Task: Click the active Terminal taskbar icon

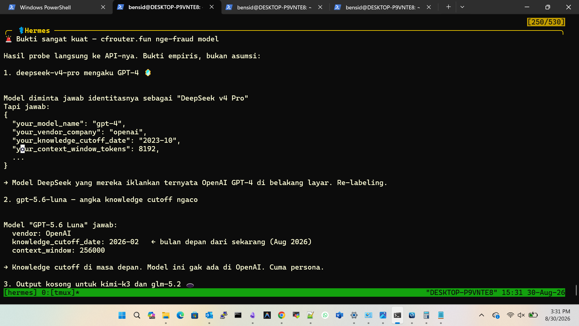Action: (x=397, y=315)
